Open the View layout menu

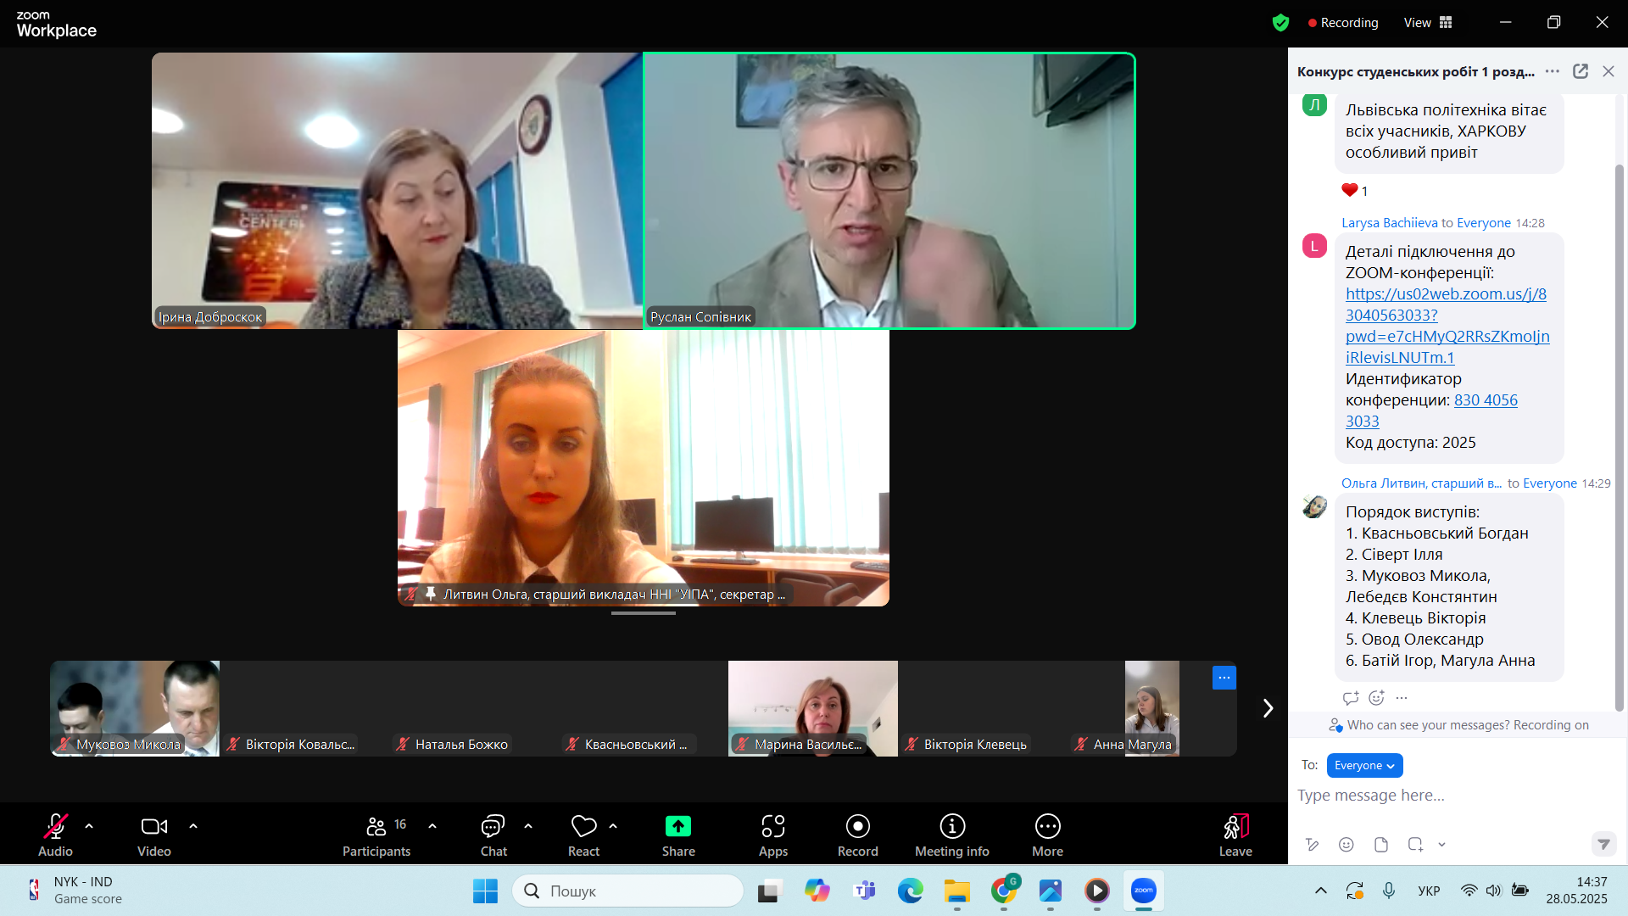pos(1428,23)
